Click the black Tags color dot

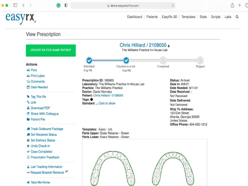pos(91,100)
